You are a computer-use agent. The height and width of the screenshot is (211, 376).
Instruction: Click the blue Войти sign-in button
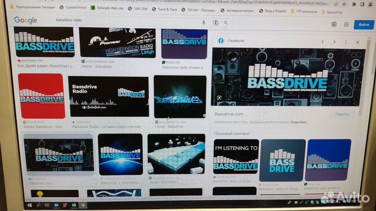(364, 24)
